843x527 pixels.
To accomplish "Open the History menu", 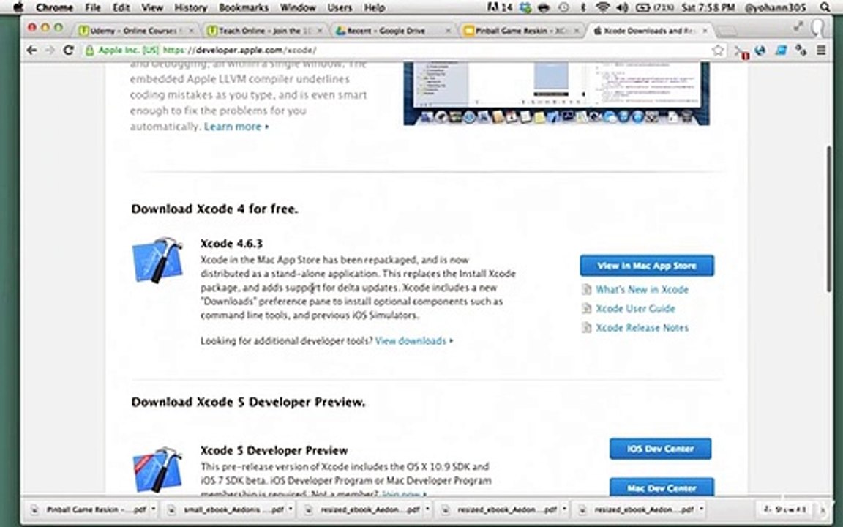I will point(190,7).
